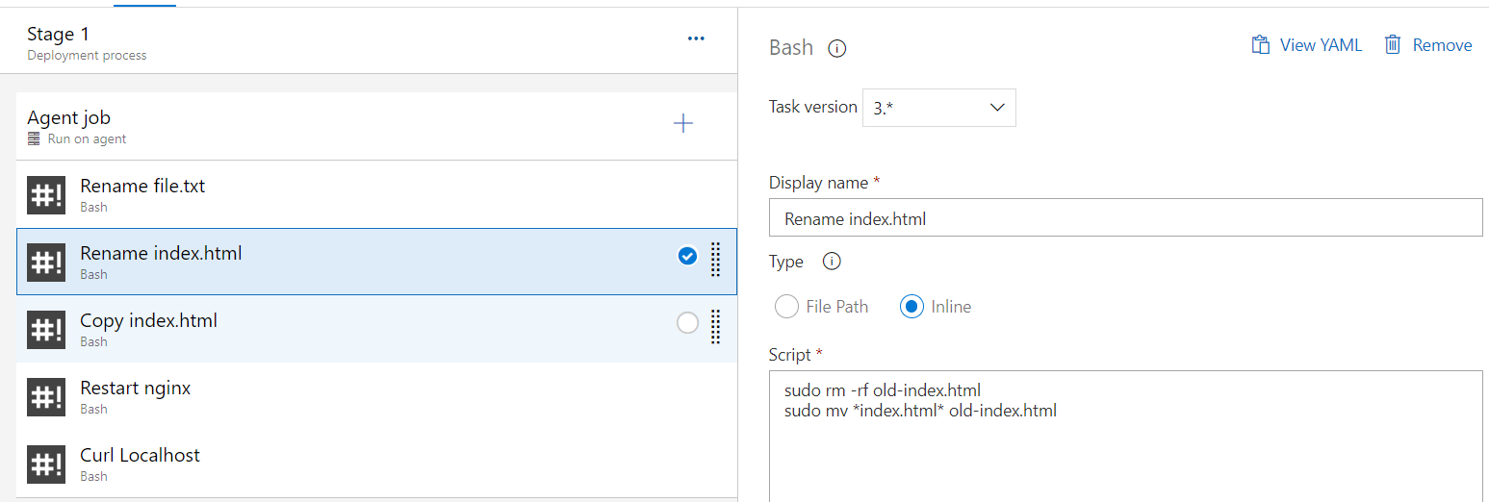
Task: Click the Bash icon beside Rename file.txt
Action: tap(47, 194)
